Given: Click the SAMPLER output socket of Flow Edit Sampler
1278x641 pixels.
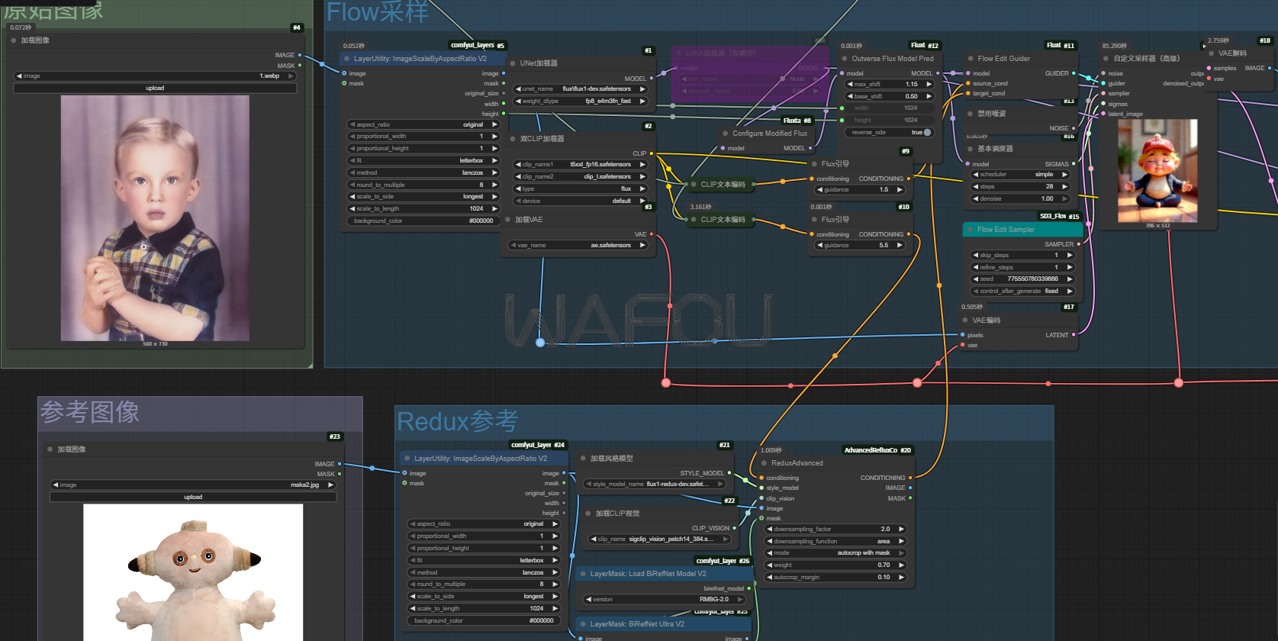Looking at the screenshot, I should tap(1078, 244).
